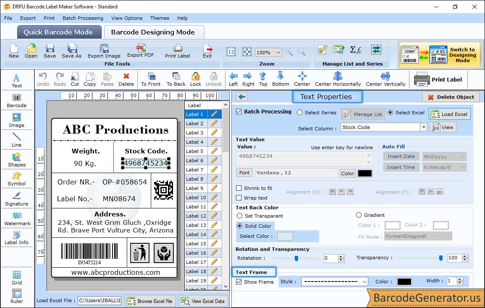
Task: Expand the Select Column dropdown
Action: tap(424, 127)
